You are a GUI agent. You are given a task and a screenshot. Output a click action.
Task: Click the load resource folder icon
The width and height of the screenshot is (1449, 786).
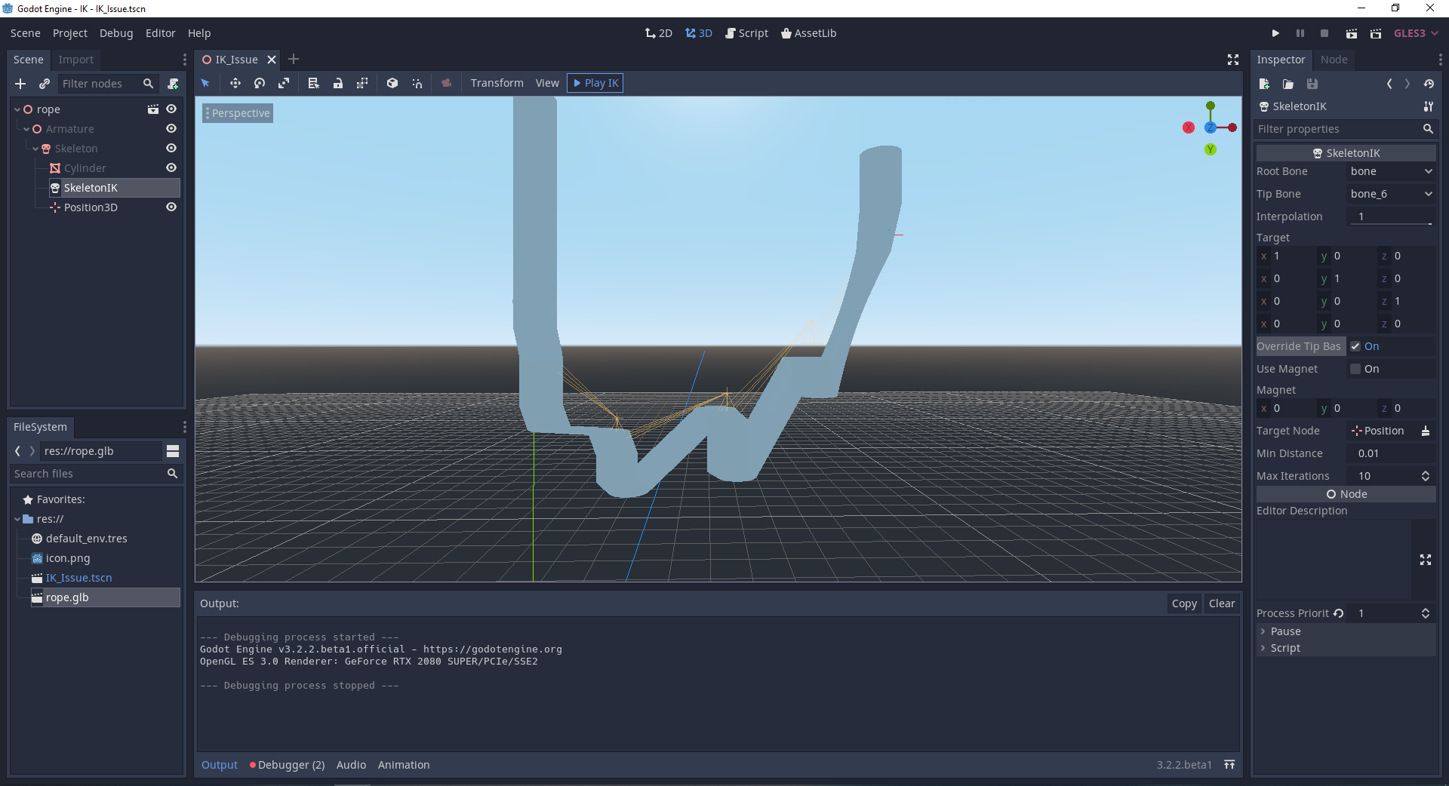click(1288, 84)
